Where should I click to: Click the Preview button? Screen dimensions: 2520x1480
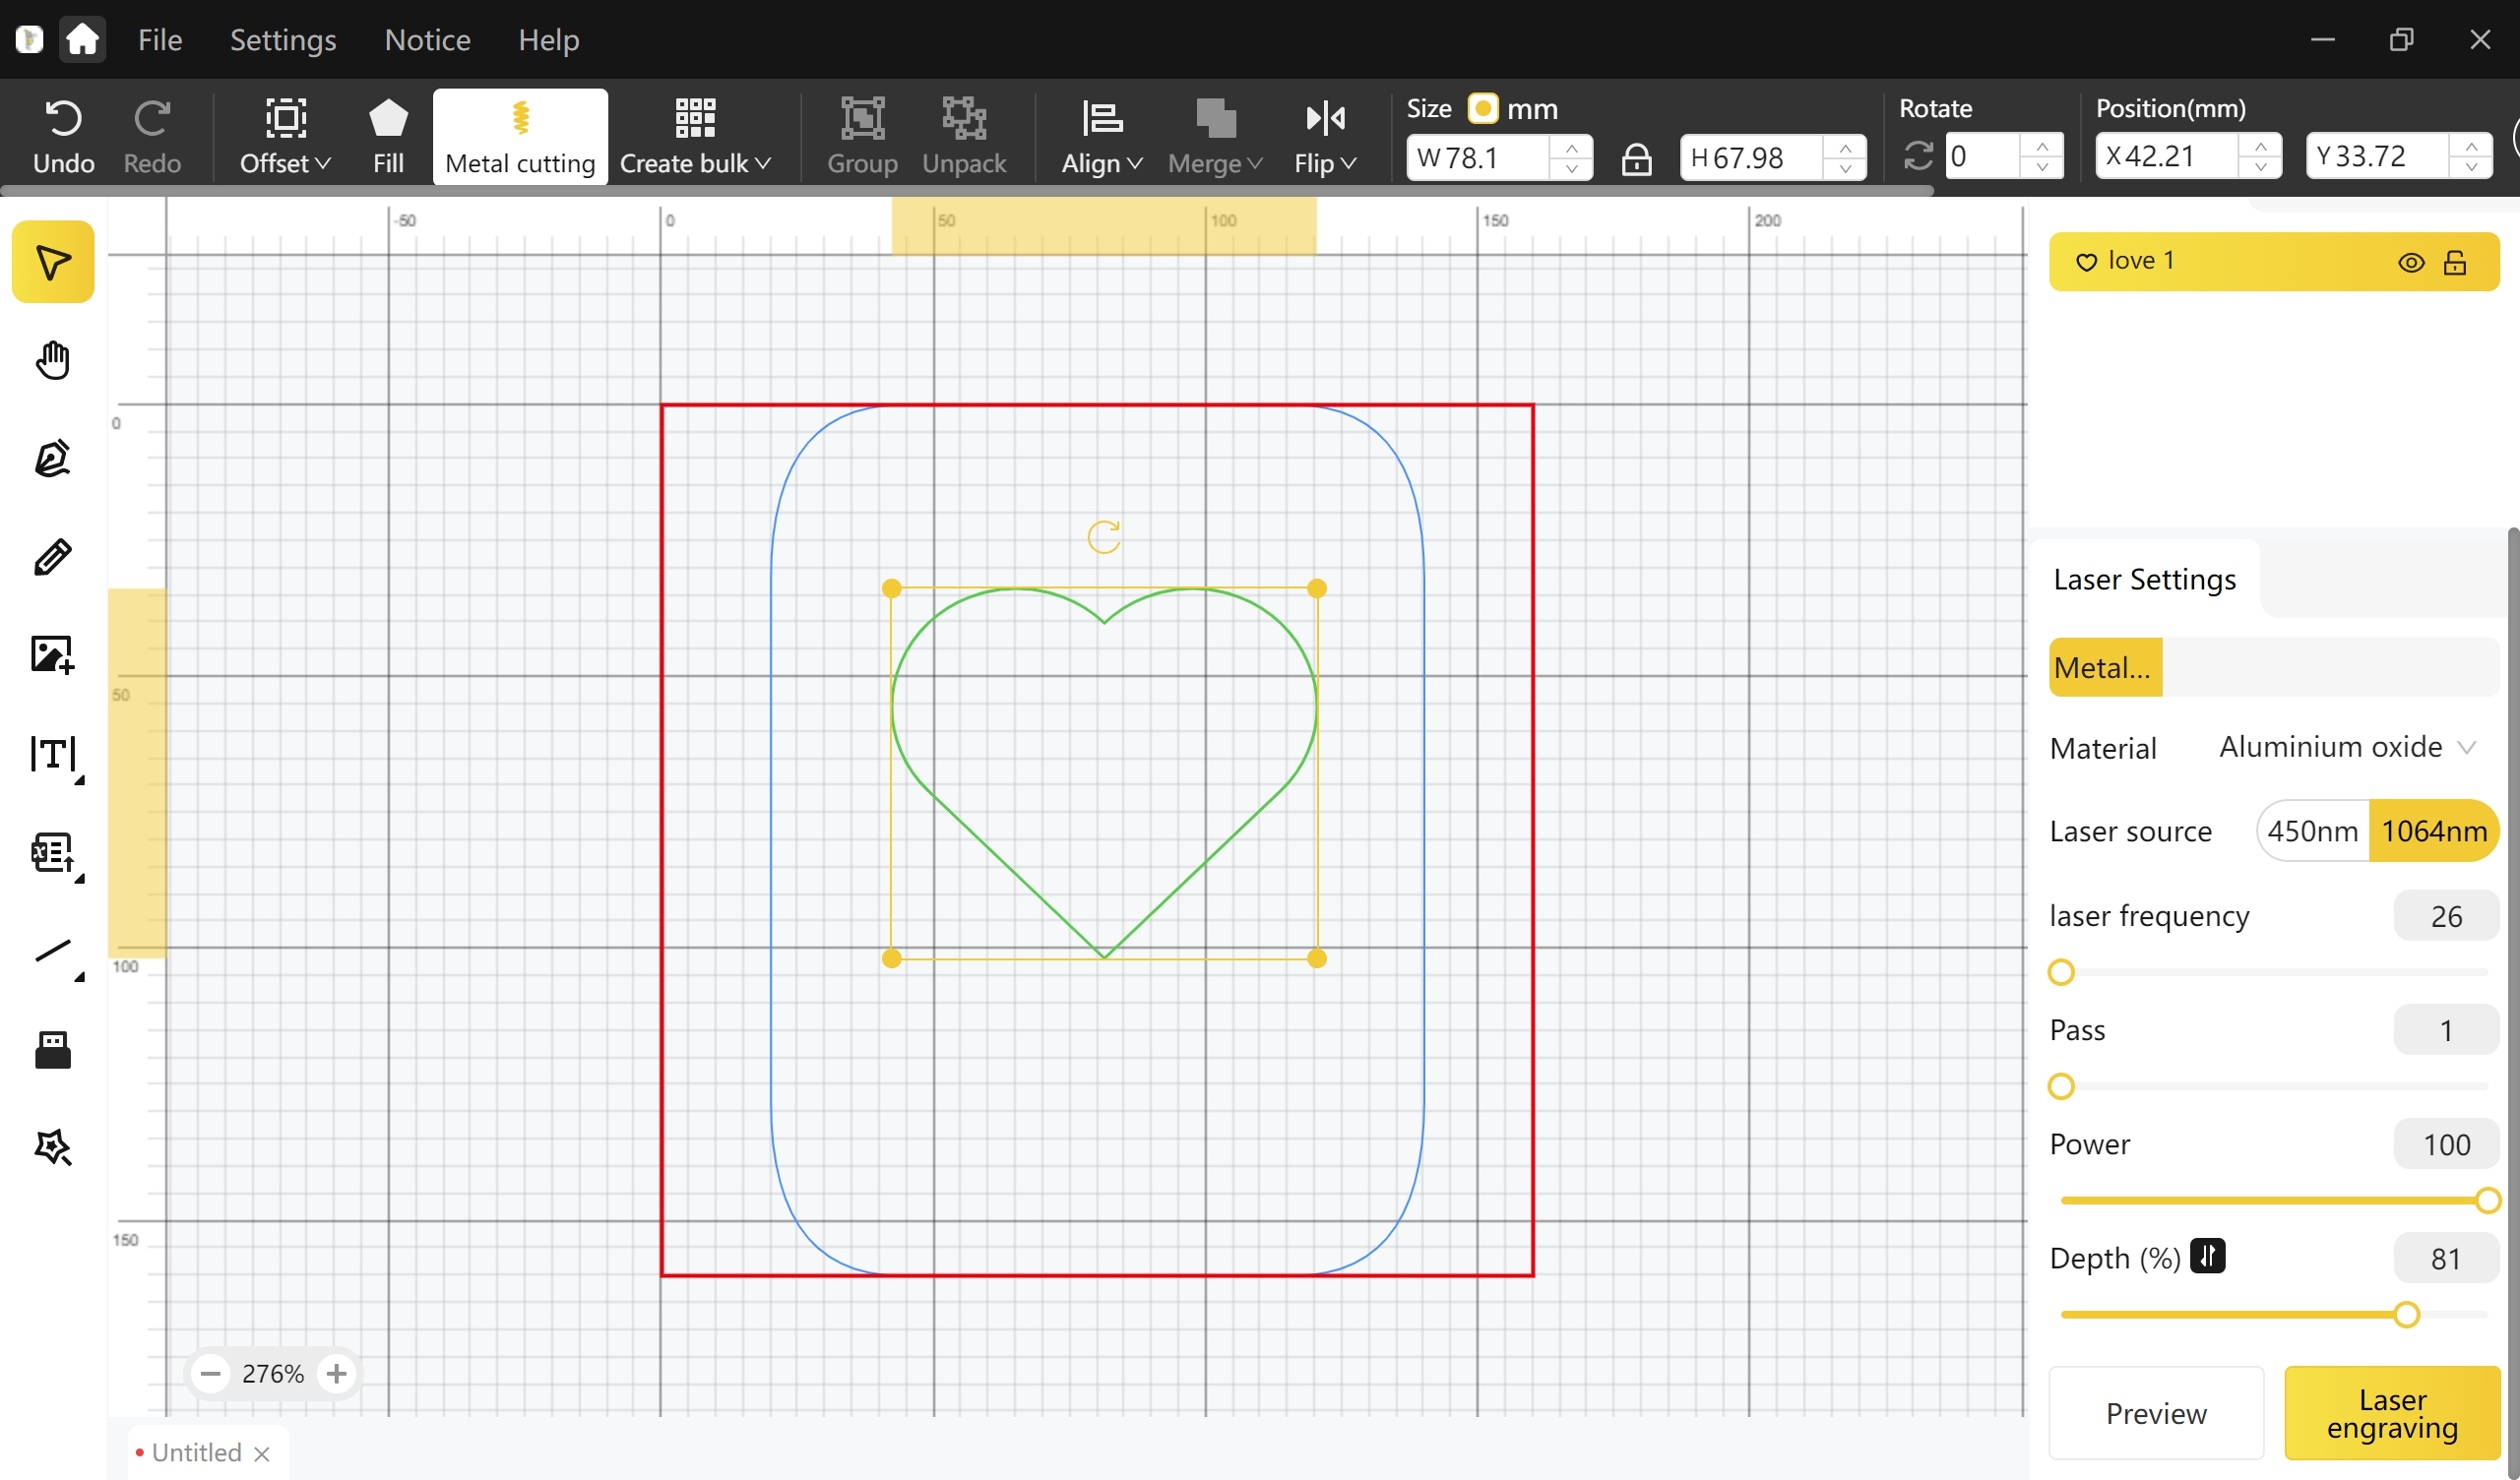click(x=2156, y=1413)
